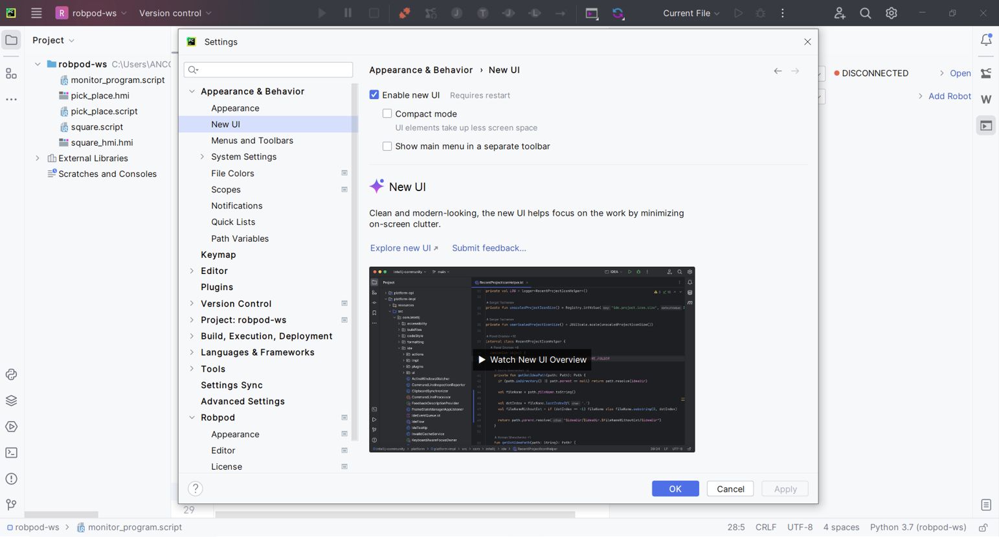Click Submit feedback link

click(489, 248)
